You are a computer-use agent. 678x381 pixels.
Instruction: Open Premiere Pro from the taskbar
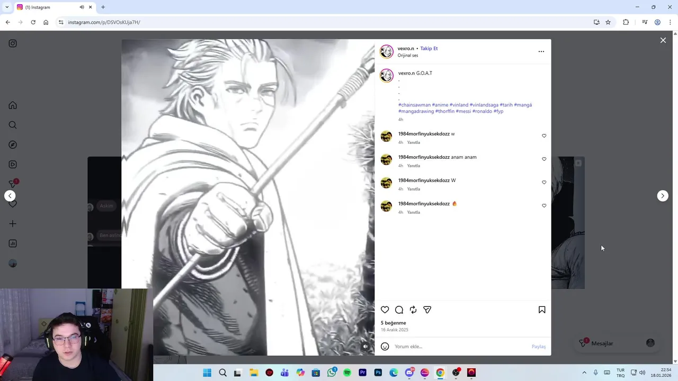362,373
